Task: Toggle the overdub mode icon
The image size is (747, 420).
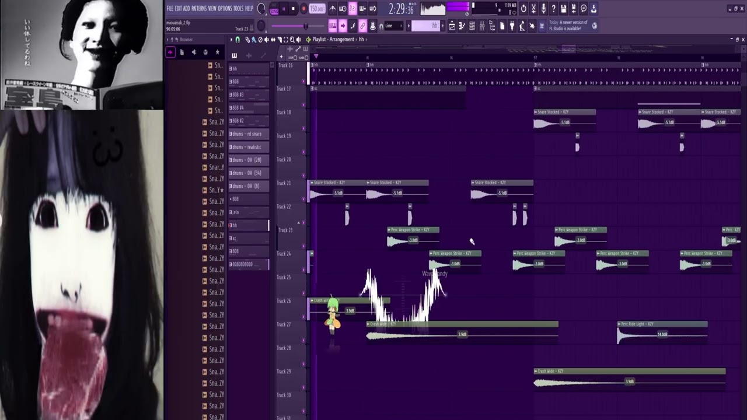Action: 362,9
